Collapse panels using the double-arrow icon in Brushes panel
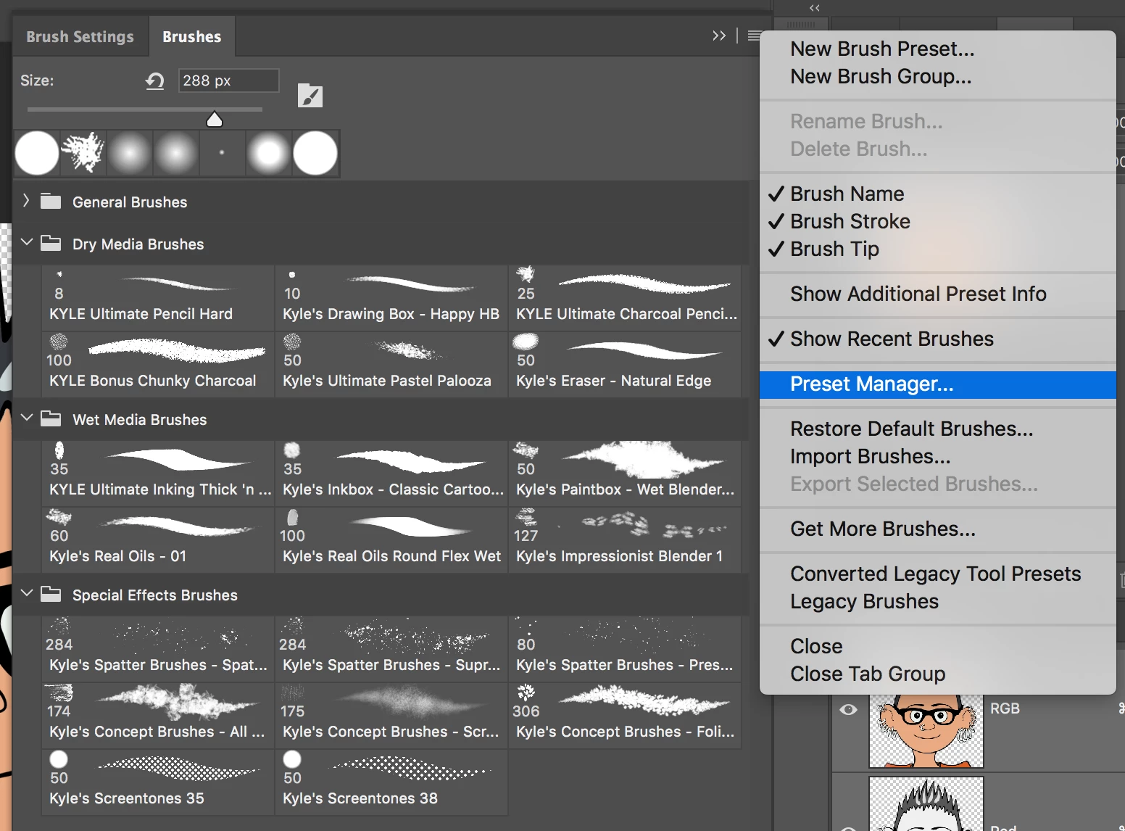 719,36
